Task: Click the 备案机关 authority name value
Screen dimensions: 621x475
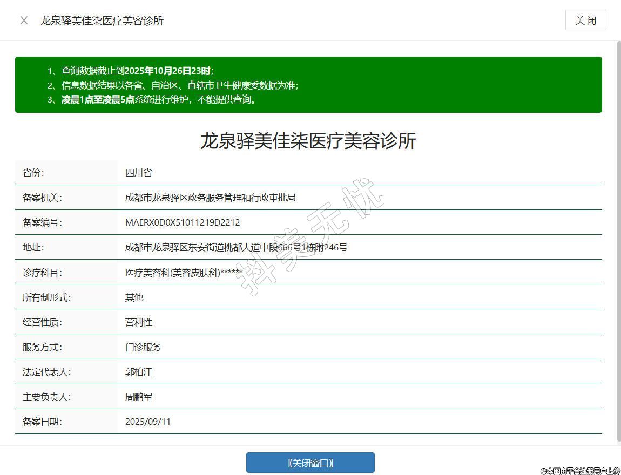Action: click(210, 198)
